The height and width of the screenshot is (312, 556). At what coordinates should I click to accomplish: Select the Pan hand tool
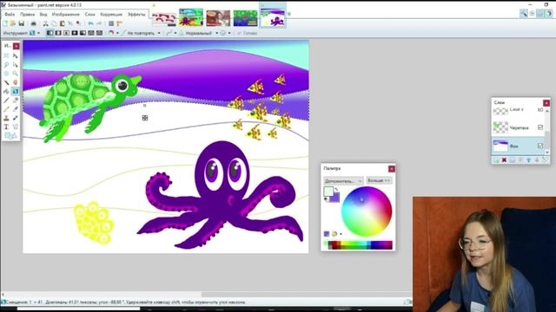coord(16,82)
